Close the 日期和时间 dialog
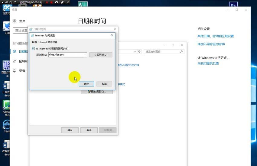The height and width of the screenshot is (166, 257). [x=115, y=29]
